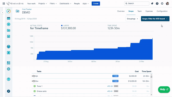The image size is (172, 97).
Task: Open the app switcher grid icon
Action: (x=4, y=4)
